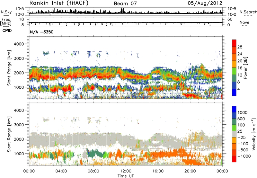Click the gray near-zero velocity swatch
The width and height of the screenshot is (257, 178).
234,134
